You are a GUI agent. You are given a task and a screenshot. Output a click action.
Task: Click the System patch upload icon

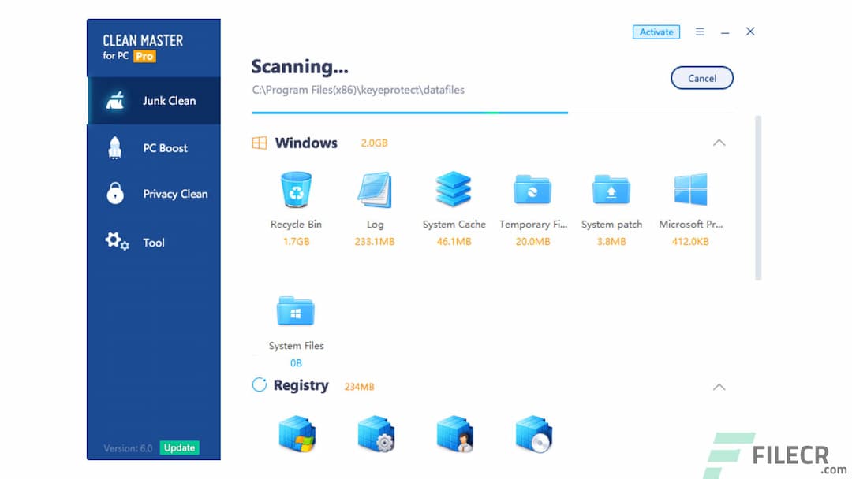tap(611, 189)
